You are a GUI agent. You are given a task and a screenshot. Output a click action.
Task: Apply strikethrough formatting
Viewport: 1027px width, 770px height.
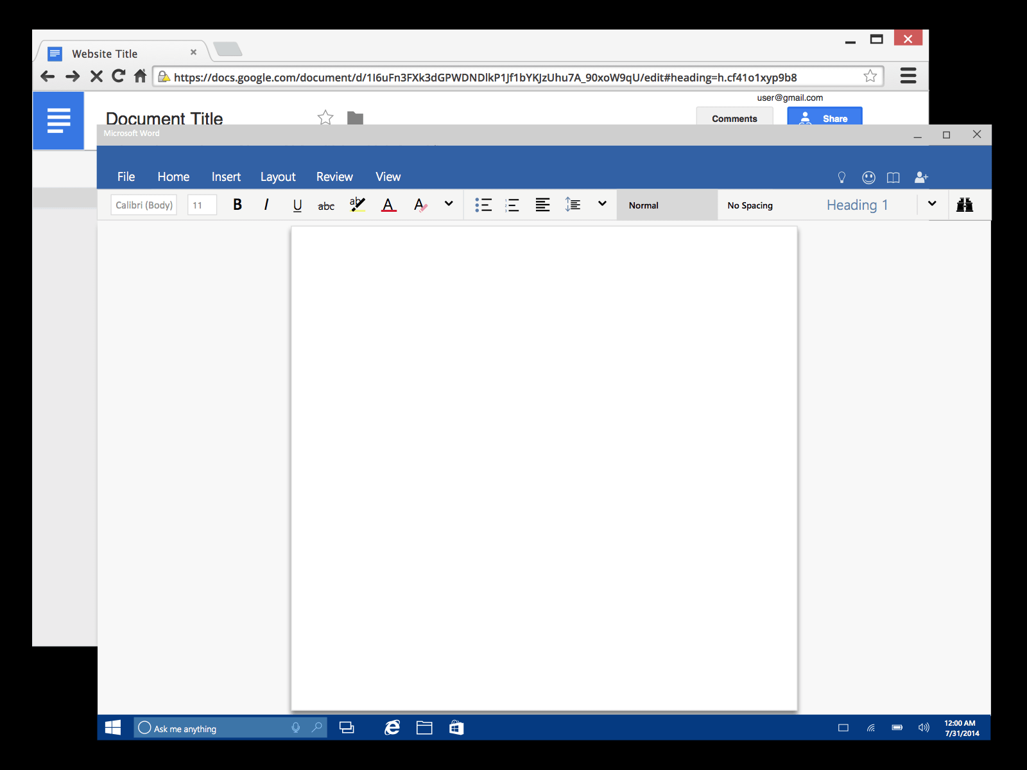click(326, 205)
